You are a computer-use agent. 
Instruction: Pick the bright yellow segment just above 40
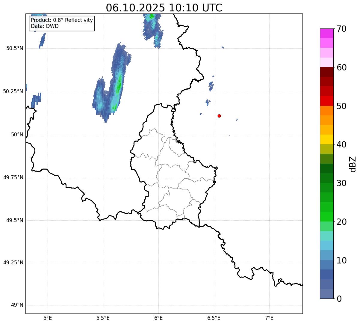coord(326,139)
